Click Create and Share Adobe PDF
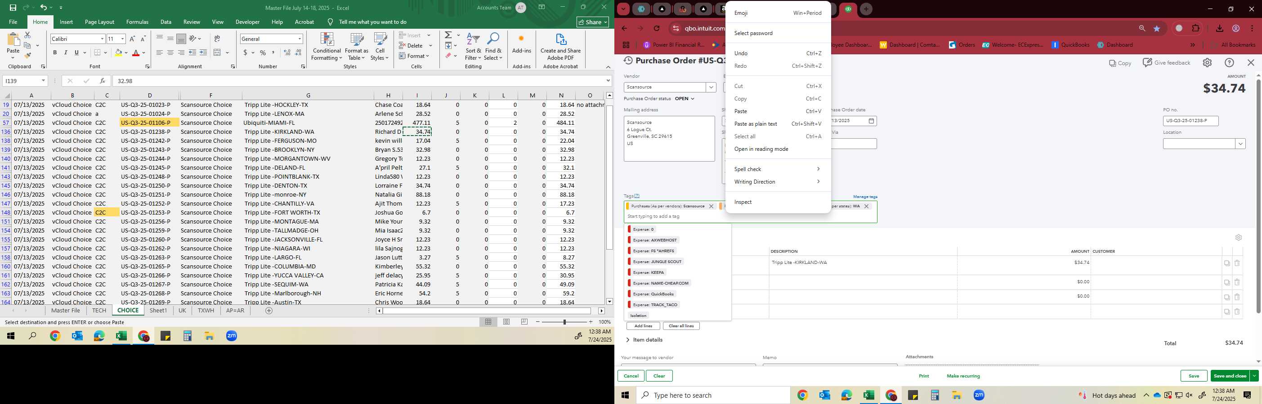1262x404 pixels. click(x=560, y=47)
